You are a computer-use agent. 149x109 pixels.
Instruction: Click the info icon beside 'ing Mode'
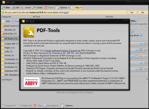coord(141,35)
